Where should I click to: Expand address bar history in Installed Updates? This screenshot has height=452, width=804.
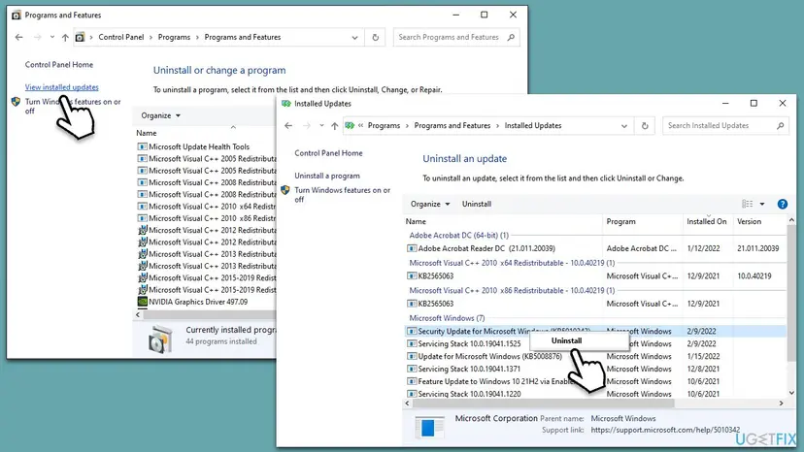click(624, 126)
